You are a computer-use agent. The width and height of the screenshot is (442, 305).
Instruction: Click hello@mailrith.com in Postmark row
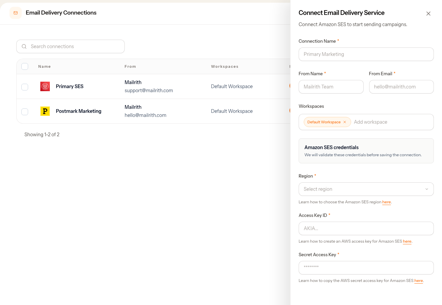(145, 115)
